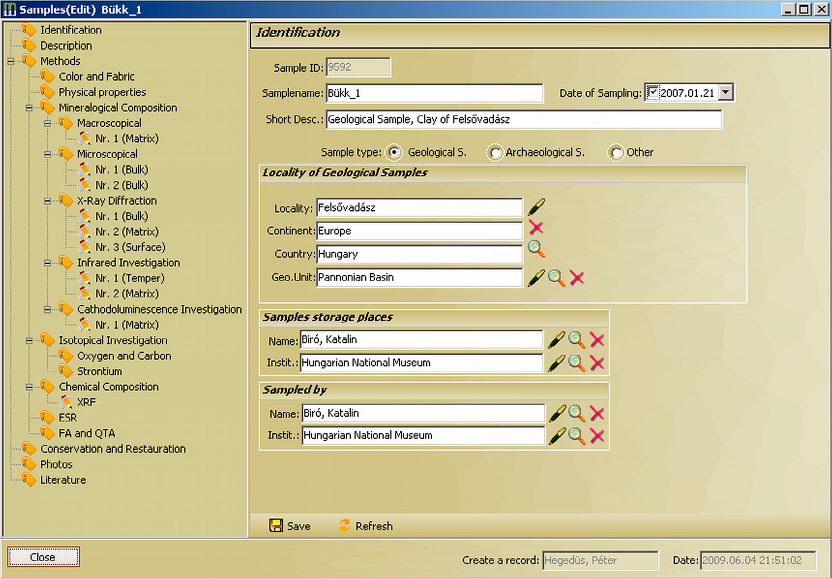Click the red X delete icon for Geo.Unit
The image size is (832, 578).
(577, 278)
